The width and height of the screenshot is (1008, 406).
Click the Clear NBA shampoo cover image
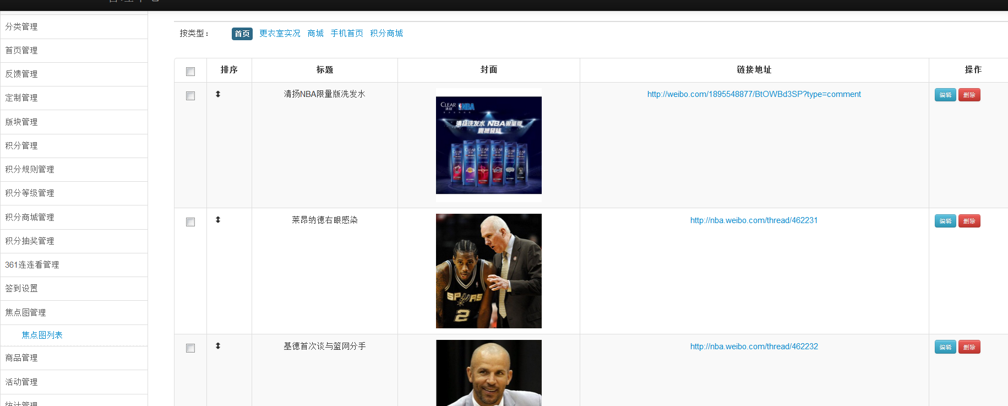[489, 145]
